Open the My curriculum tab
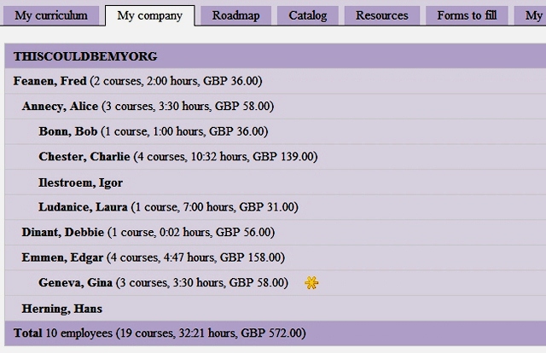Screen dimensions: 546x353 (51, 15)
